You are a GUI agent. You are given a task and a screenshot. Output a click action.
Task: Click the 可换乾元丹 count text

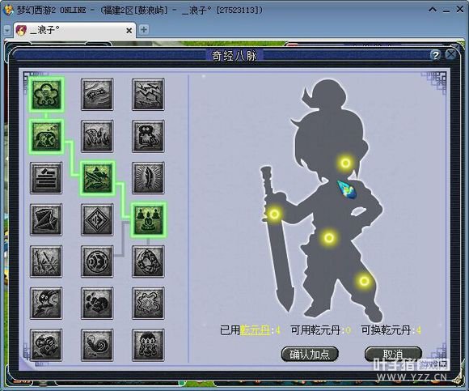click(x=391, y=330)
